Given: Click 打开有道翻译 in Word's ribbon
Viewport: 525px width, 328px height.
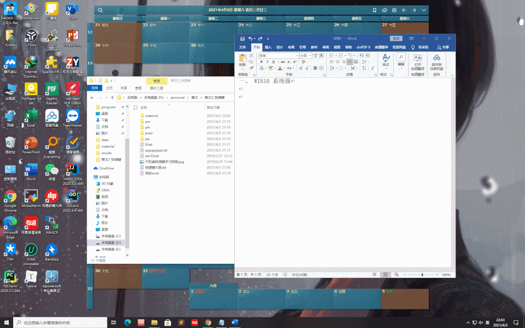Looking at the screenshot, I should coord(418,62).
